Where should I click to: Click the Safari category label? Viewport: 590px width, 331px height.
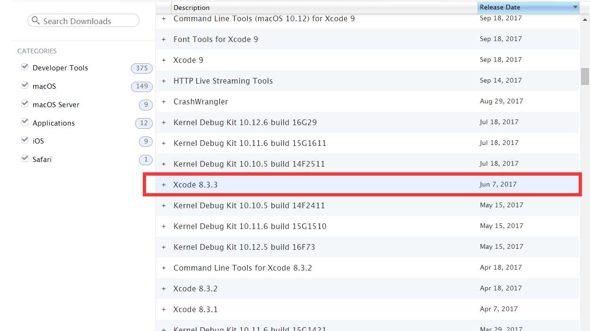click(42, 160)
